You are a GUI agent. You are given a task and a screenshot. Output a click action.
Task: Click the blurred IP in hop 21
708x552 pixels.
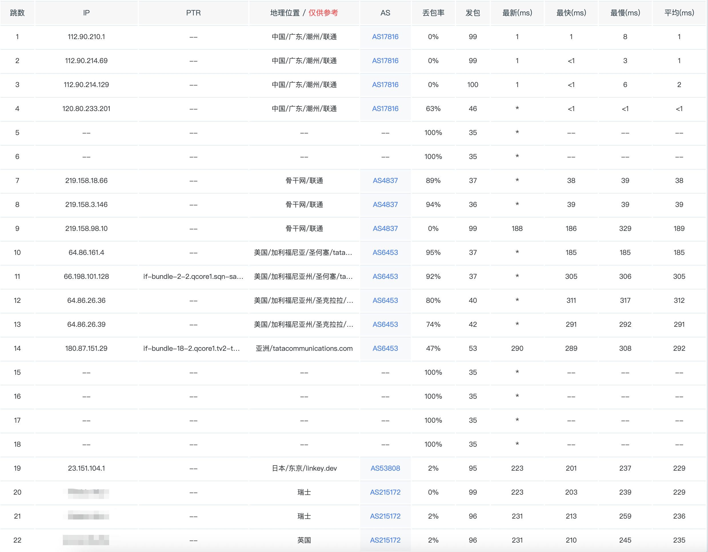(86, 516)
